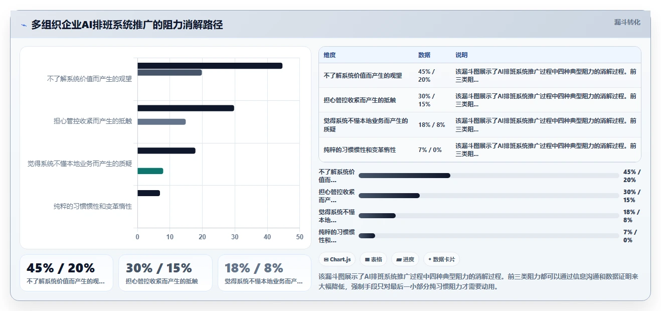Select the 进度 chip
The height and width of the screenshot is (311, 661).
coord(405,259)
